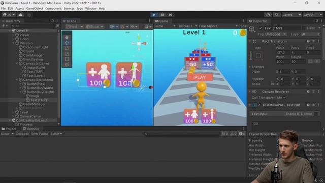Open the Pivot handle position dropdown
Viewport: 325px width, 183px height.
tap(75, 26)
